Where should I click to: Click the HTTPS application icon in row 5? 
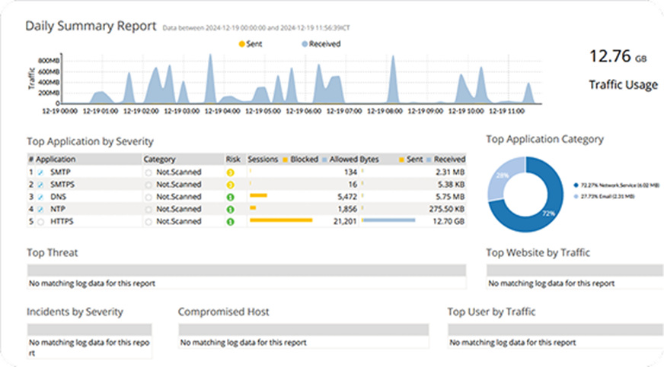tap(40, 222)
